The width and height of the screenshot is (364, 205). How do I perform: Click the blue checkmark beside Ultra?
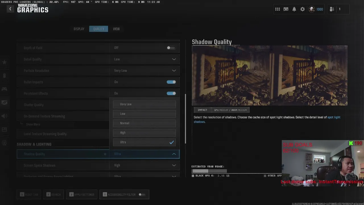(x=171, y=142)
